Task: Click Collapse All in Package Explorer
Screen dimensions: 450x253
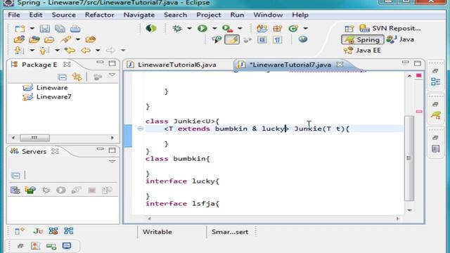Action: [62, 77]
